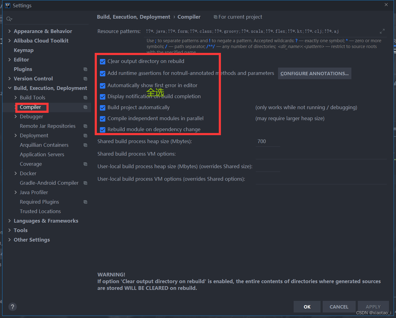Click the OK button
The width and height of the screenshot is (396, 318).
point(307,307)
